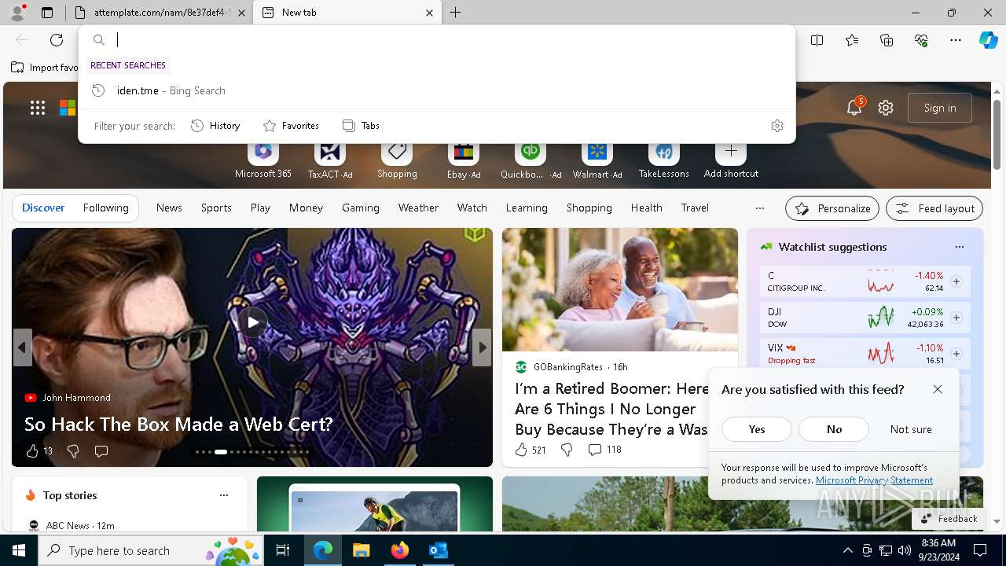Open comments on Hack The Box video
Viewport: 1006px width, 566px height.
pyautogui.click(x=101, y=451)
